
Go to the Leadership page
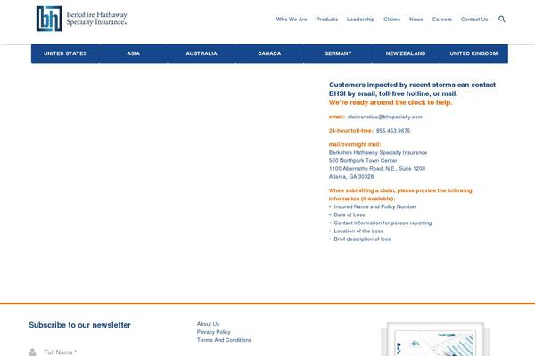tap(360, 20)
